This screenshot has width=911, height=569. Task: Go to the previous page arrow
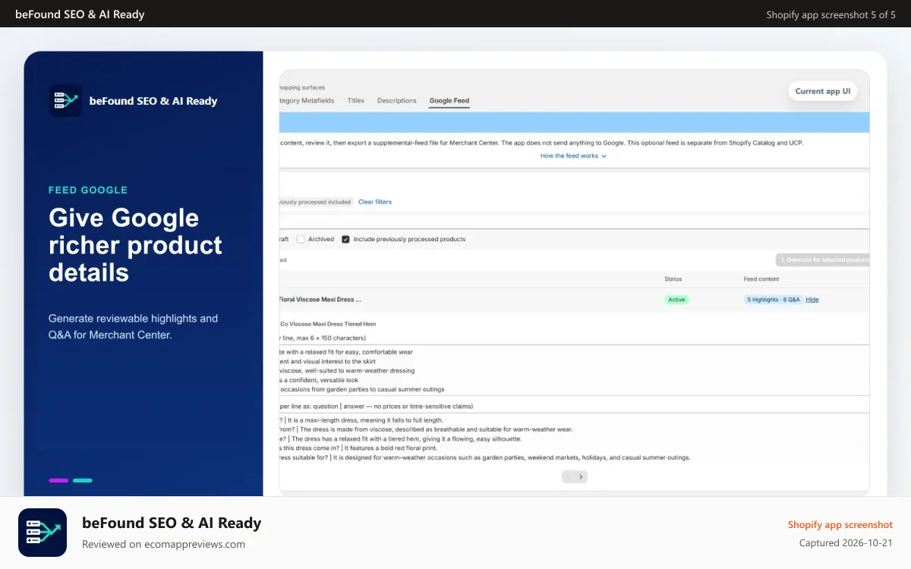pos(568,477)
